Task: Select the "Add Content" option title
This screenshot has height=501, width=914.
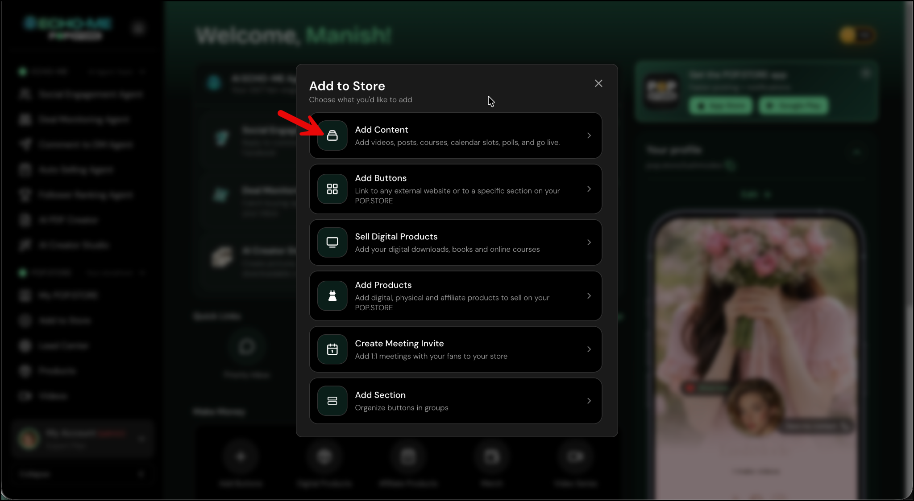Action: pyautogui.click(x=382, y=130)
